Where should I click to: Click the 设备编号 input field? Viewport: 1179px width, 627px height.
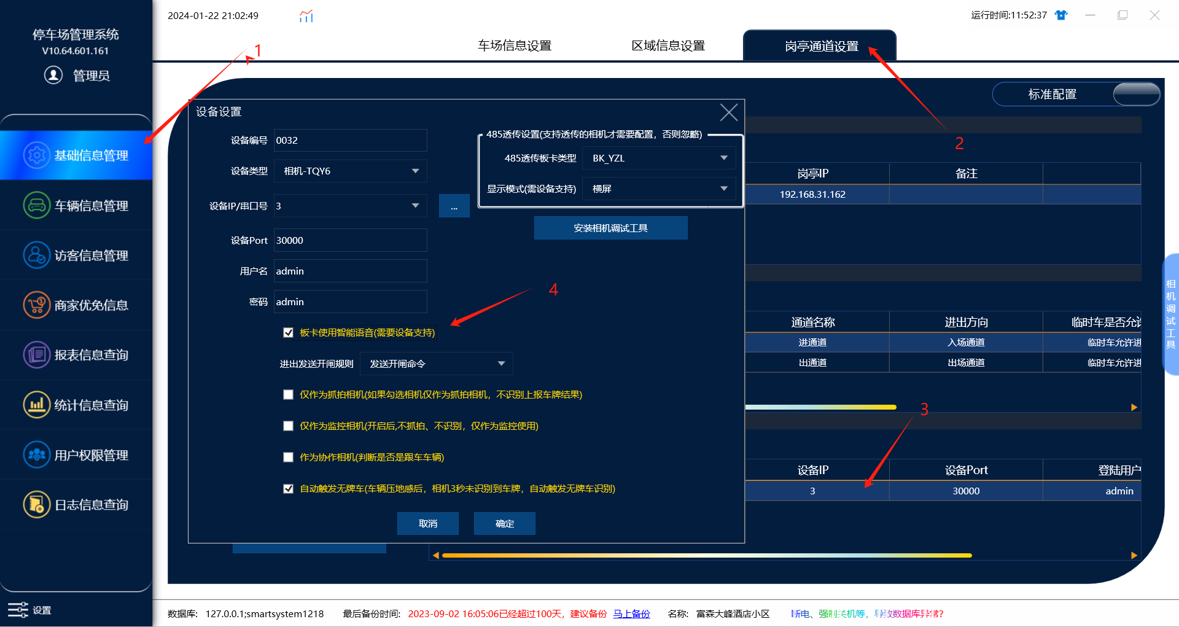350,140
